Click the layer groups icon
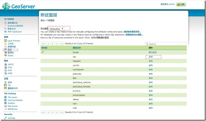The image size is (206, 121). (5, 52)
